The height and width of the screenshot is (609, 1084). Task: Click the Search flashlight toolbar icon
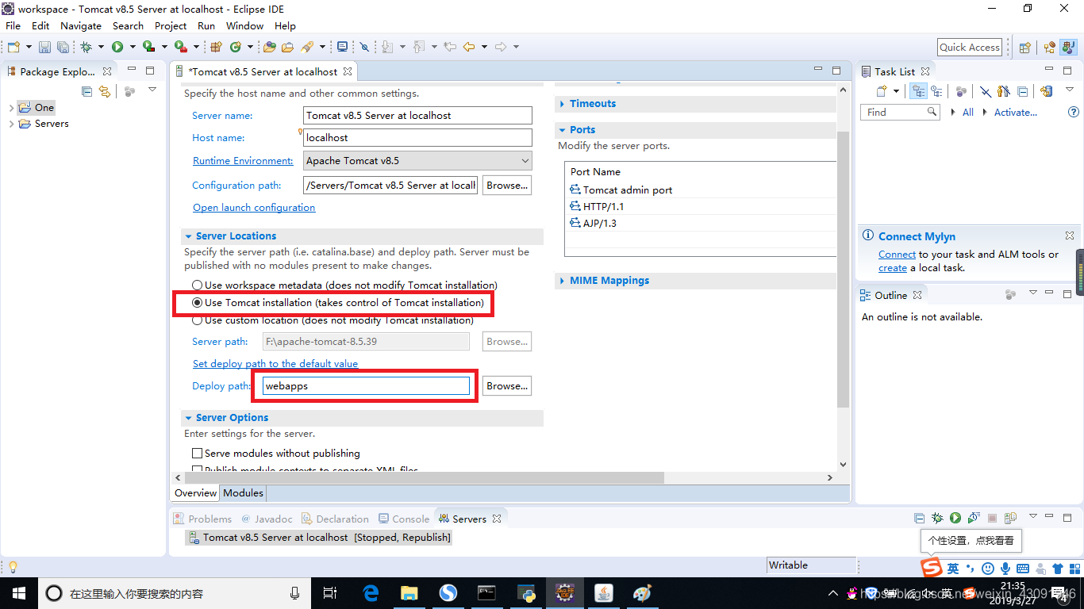[x=308, y=47]
